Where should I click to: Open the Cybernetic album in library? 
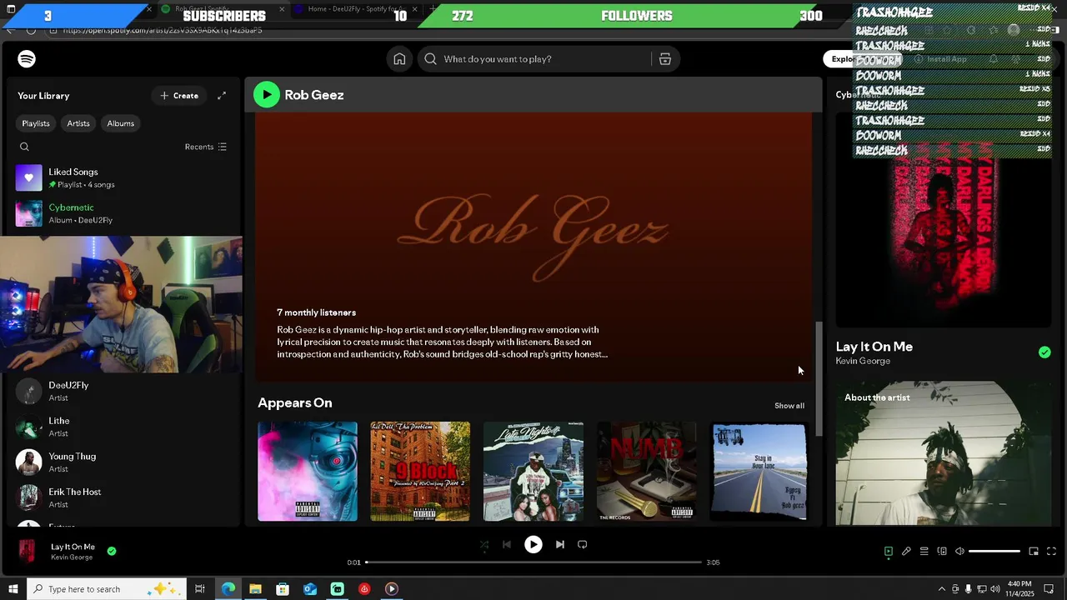(x=123, y=213)
